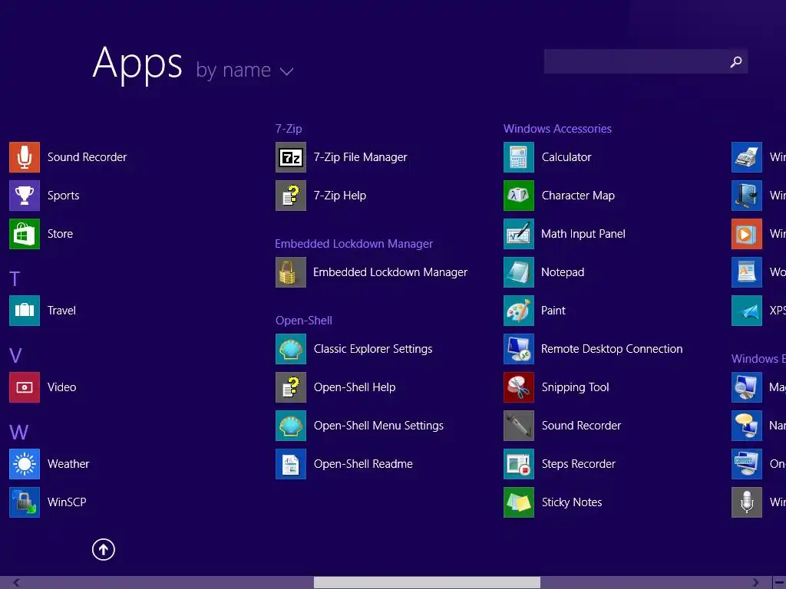Open the fax and scan printer icon

pyautogui.click(x=747, y=157)
